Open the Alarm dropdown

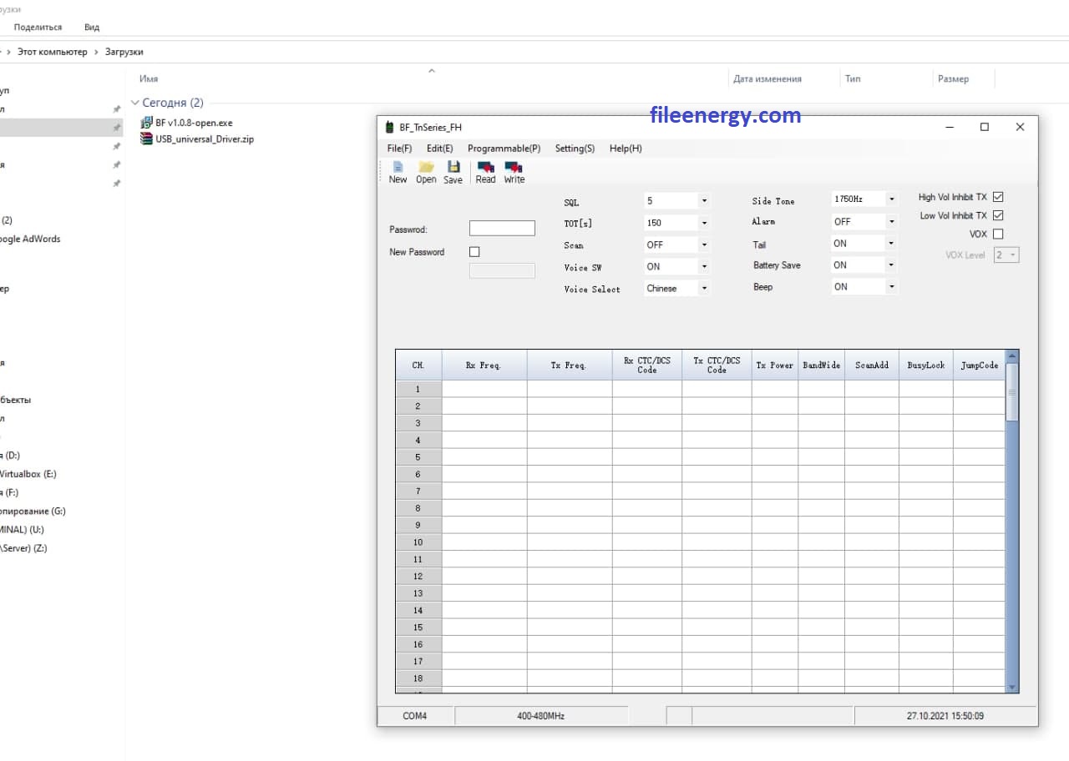click(x=891, y=222)
